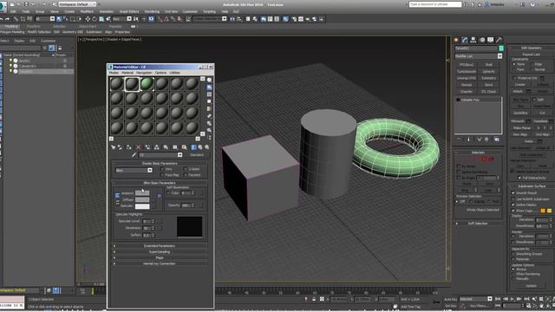
Task: Click red X Reset Material icon
Action: tap(139, 146)
